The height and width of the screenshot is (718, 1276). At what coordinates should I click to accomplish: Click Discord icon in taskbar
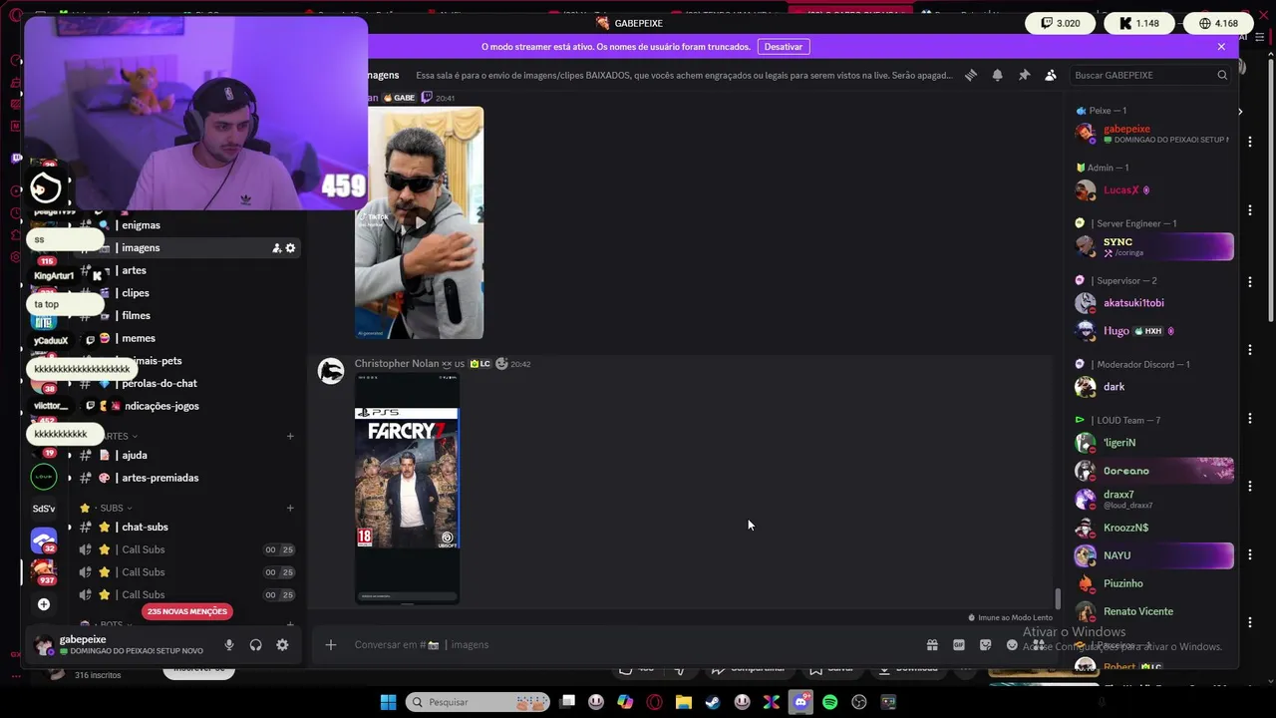(x=800, y=702)
